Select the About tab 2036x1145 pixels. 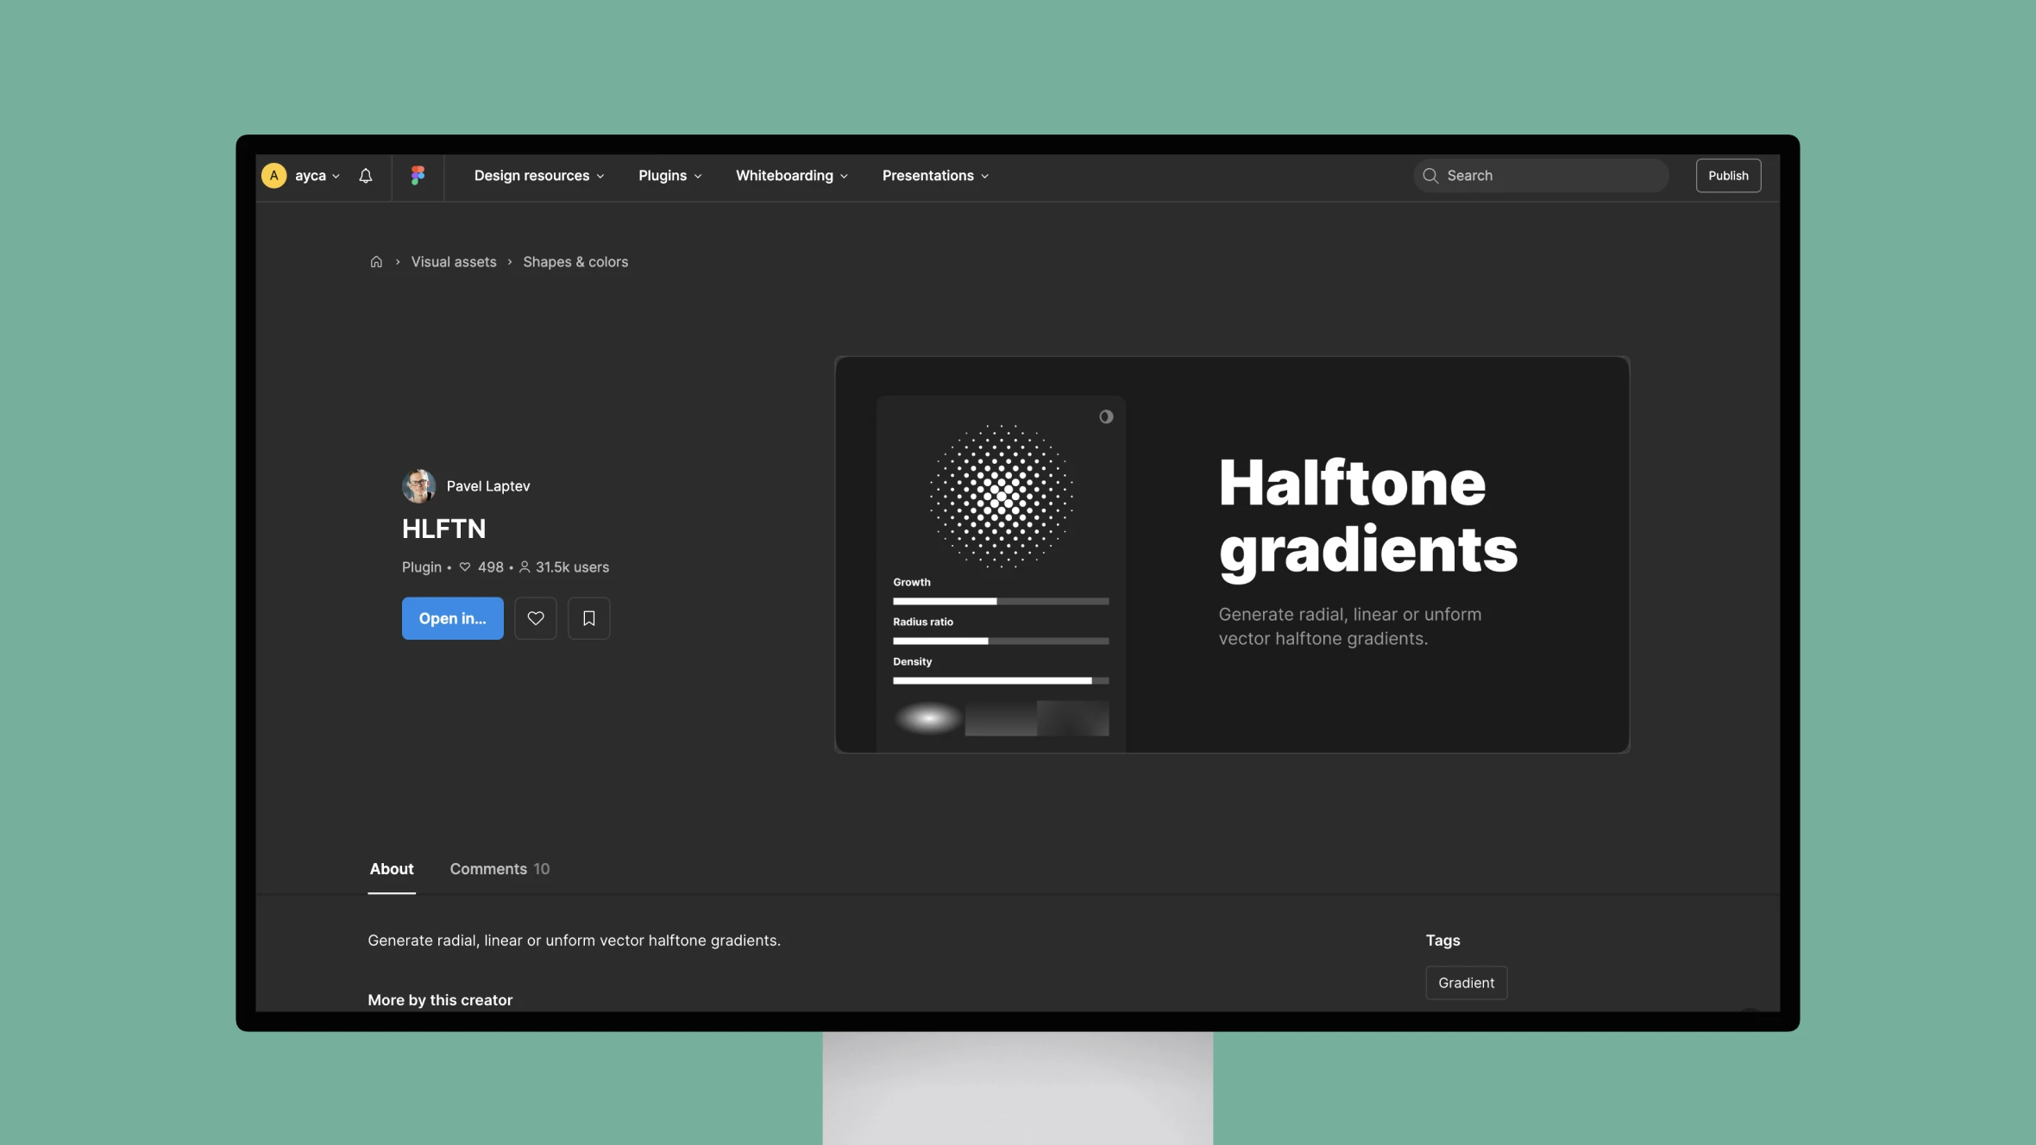392,868
